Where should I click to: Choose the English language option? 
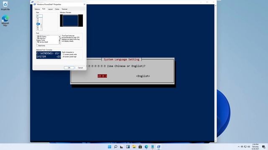click(143, 76)
